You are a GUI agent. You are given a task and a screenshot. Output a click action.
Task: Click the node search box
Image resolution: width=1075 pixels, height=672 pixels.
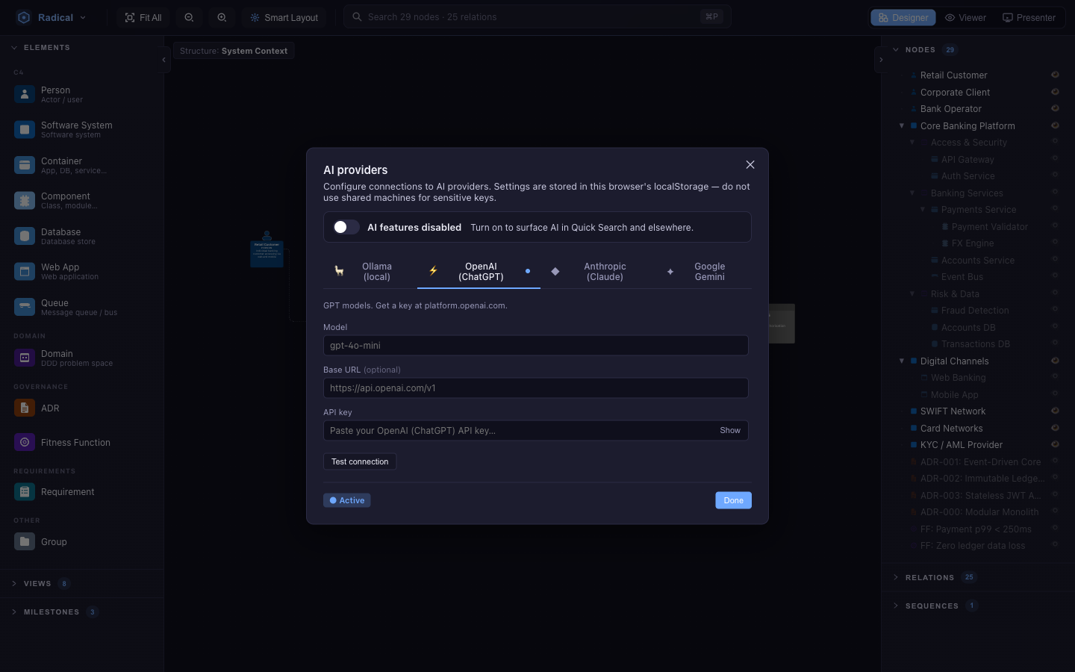[537, 16]
